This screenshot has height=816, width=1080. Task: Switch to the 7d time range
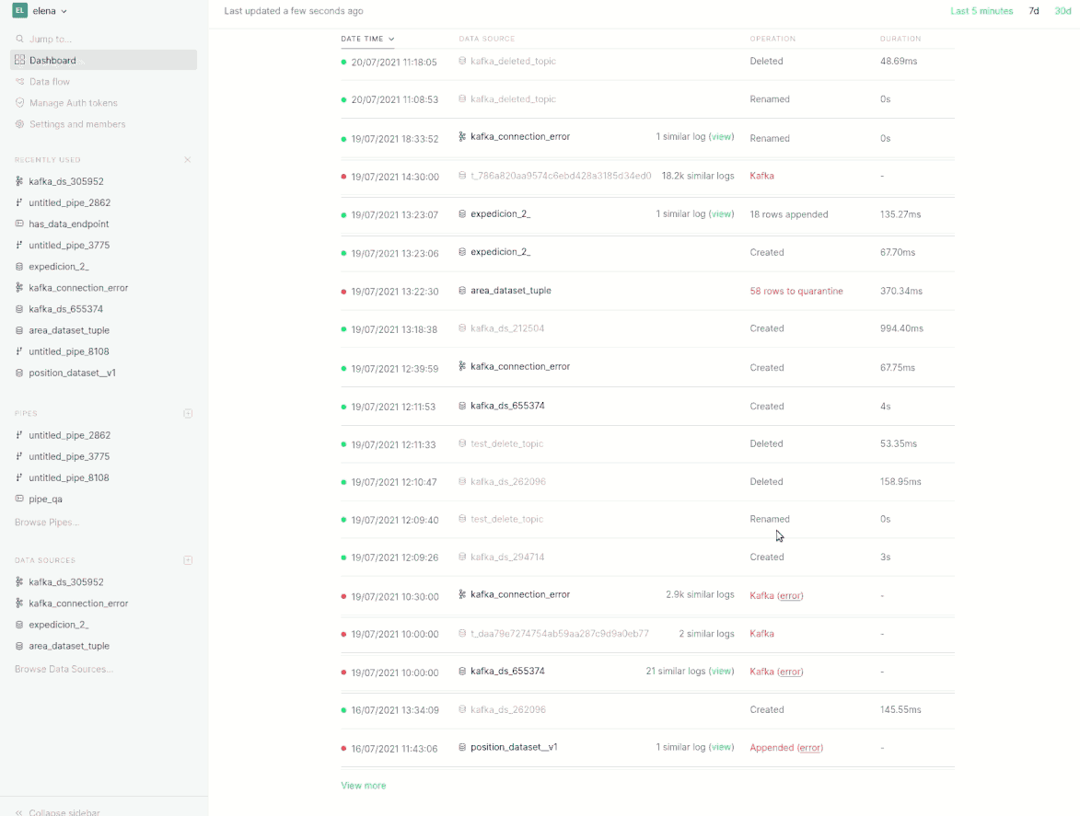[x=1034, y=11]
